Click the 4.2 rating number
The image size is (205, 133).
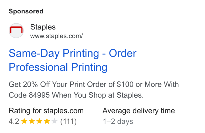pyautogui.click(x=14, y=121)
